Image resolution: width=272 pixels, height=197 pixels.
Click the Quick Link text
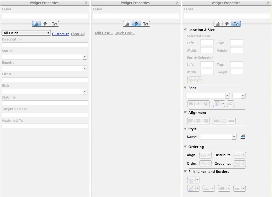tap(125, 33)
